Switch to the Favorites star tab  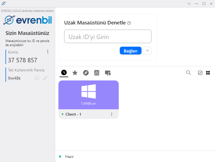pyautogui.click(x=75, y=73)
